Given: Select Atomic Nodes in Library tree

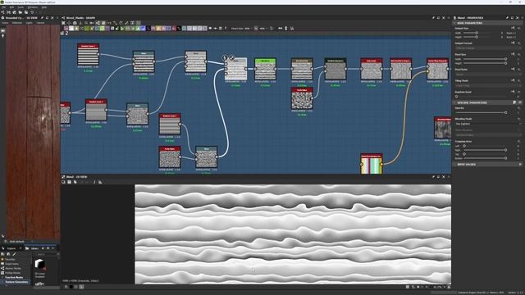Looking at the screenshot, I should coord(12,268).
